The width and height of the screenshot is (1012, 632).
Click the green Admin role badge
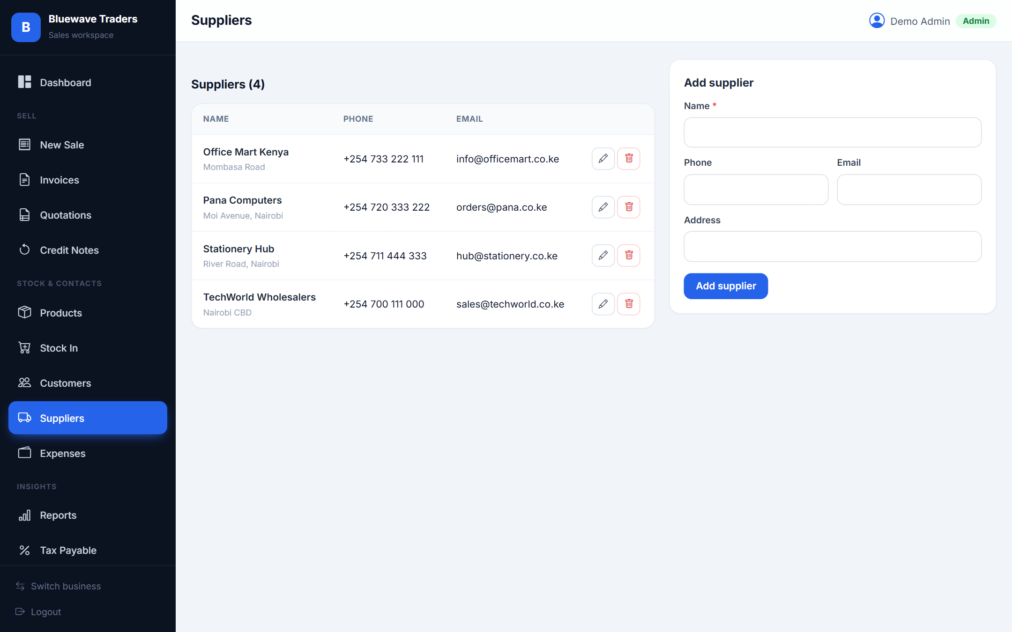click(976, 21)
